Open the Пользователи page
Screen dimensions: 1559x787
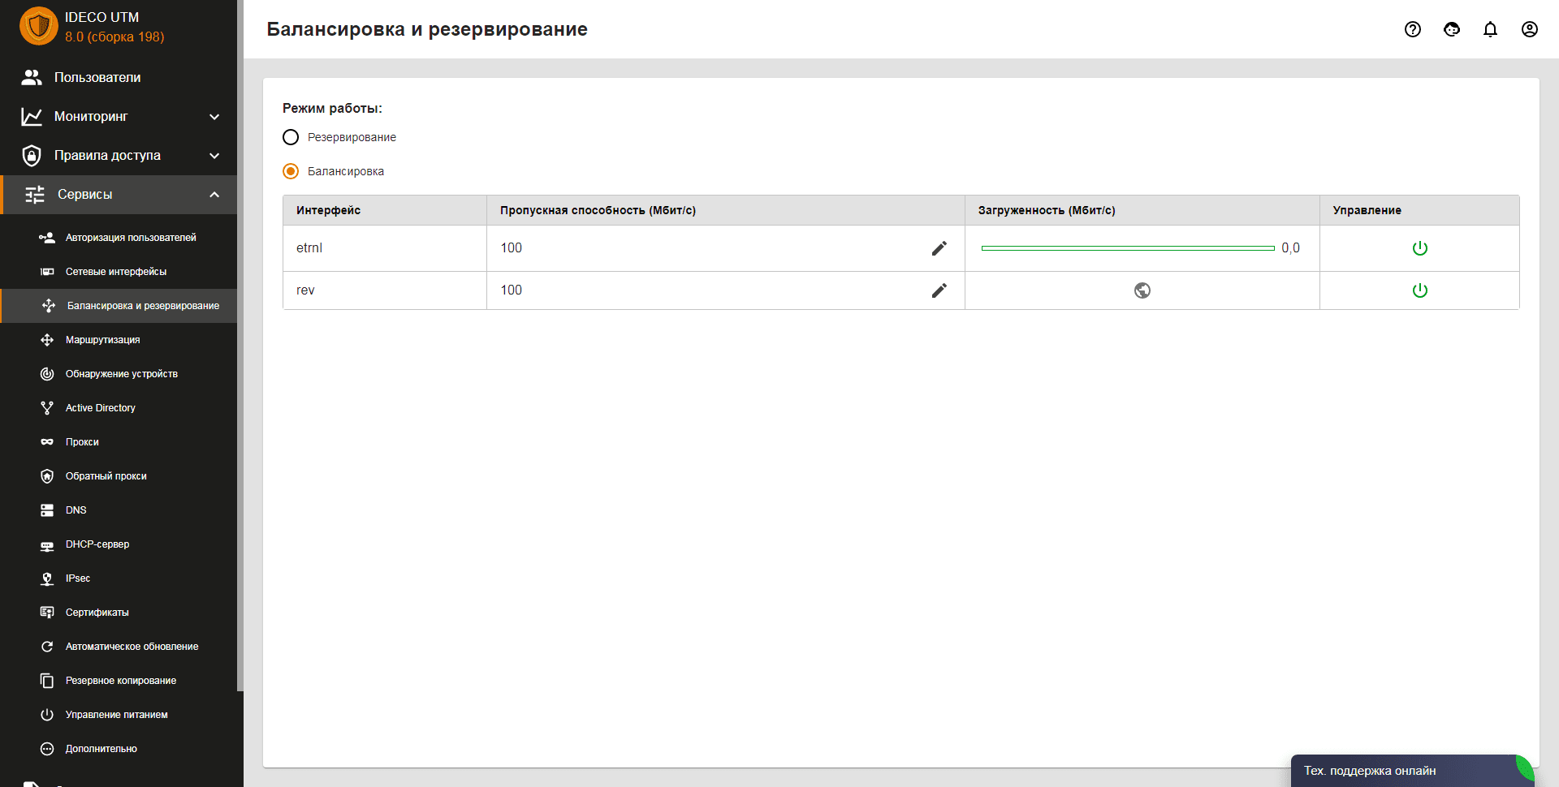pyautogui.click(x=97, y=78)
